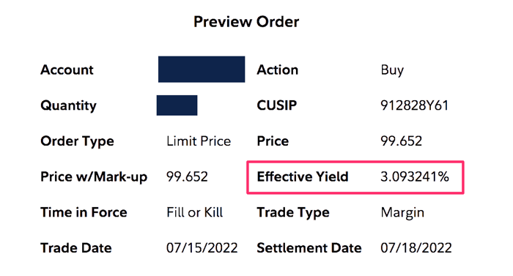The width and height of the screenshot is (513, 276).
Task: Click the Settlement Date label
Action: click(x=309, y=248)
